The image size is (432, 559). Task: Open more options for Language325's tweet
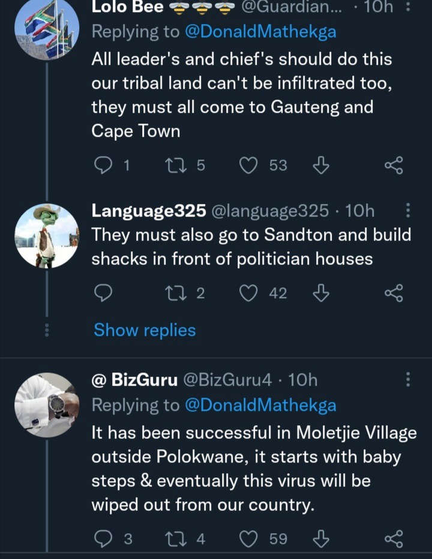click(x=409, y=211)
